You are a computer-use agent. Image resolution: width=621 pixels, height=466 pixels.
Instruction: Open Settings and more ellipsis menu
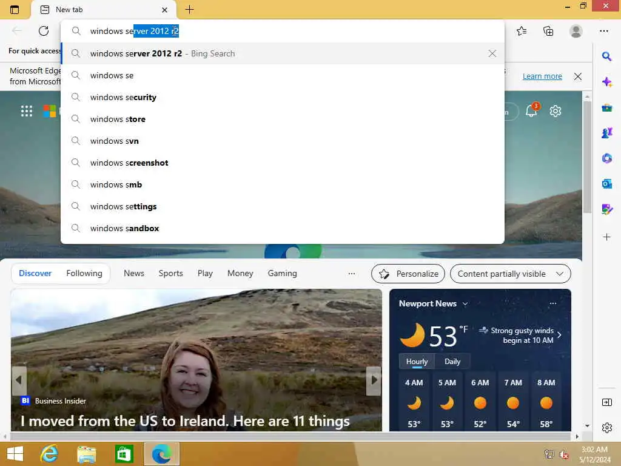pos(603,31)
